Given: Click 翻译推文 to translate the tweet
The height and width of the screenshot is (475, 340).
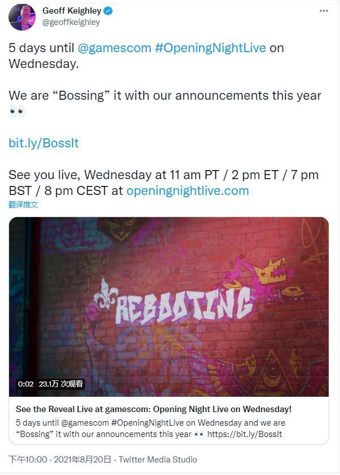Looking at the screenshot, I should coord(23,205).
